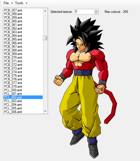Viewport: 140px width, 161px height.
Task: Select PCB_063.amt in the list
Action: [x=23, y=32]
